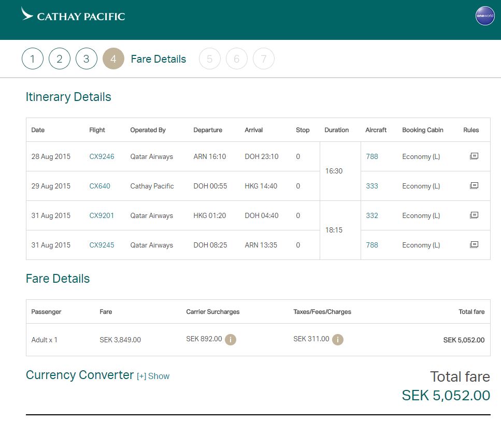
Task: Click the Carrier Surcharges column header
Action: (x=213, y=312)
